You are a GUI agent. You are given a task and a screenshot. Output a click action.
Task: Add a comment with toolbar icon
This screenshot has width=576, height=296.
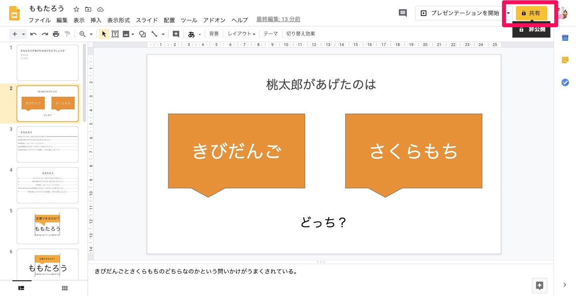(x=176, y=34)
